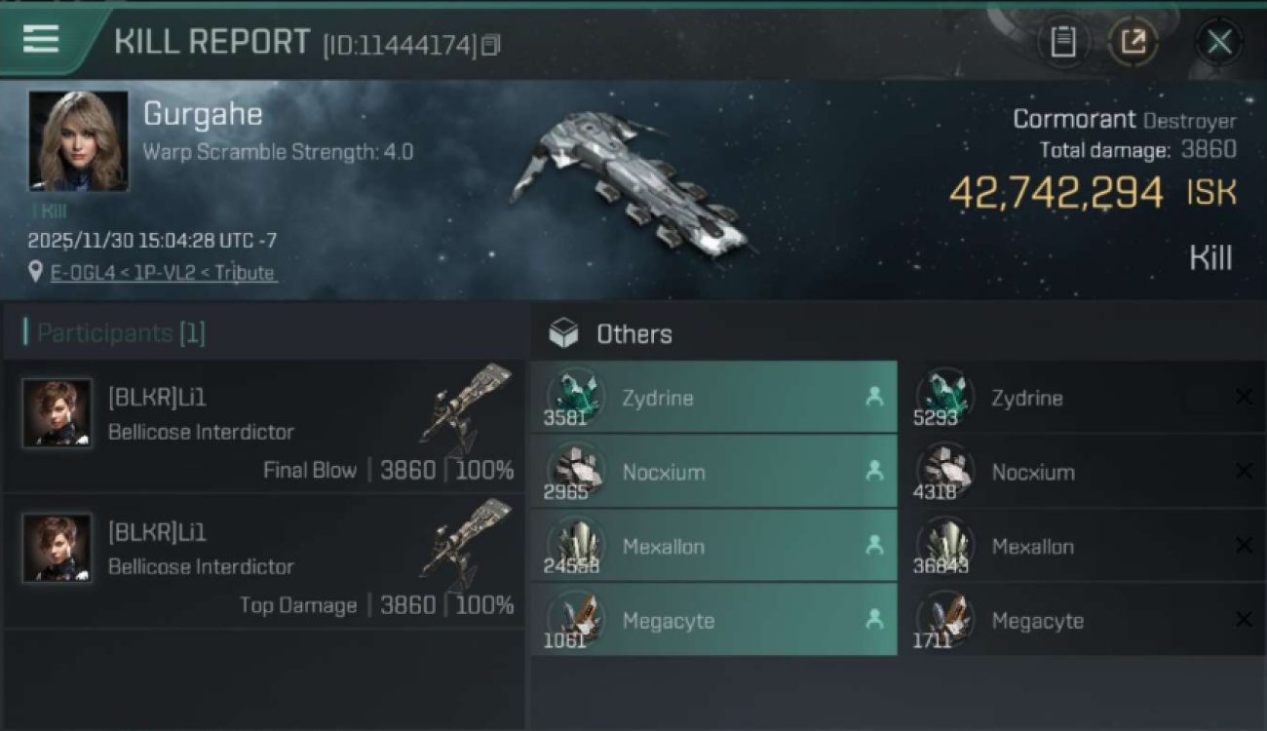
Task: Click the Others cargo box icon
Action: pos(563,334)
